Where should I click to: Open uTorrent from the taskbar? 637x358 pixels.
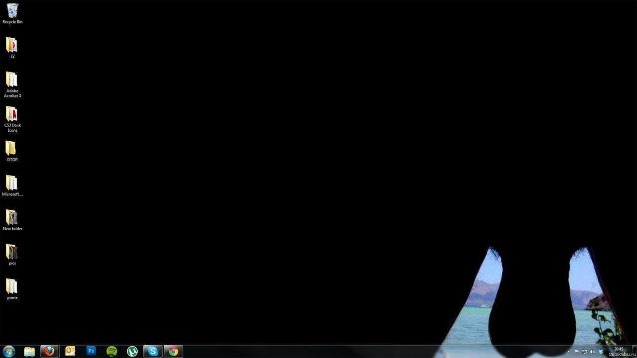coord(132,352)
